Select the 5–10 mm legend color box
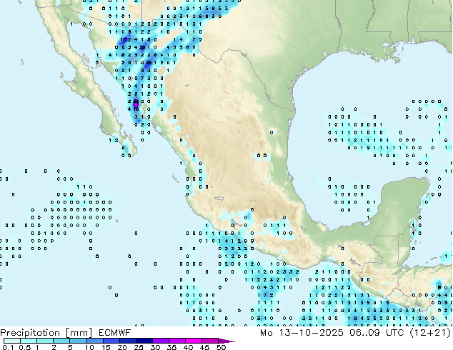453x350 pixels. (x=78, y=341)
